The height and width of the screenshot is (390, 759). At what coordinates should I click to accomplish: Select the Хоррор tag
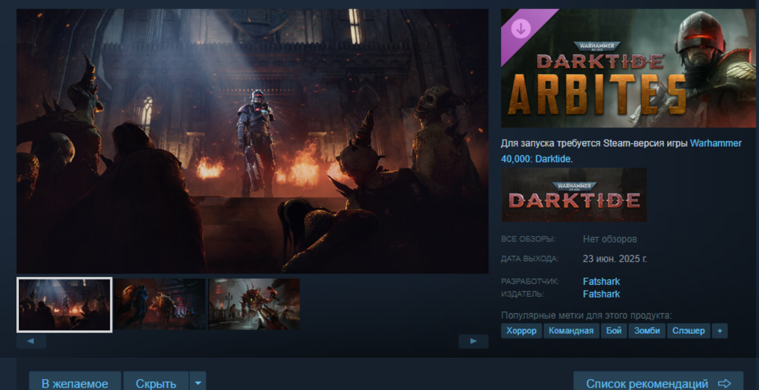(521, 331)
